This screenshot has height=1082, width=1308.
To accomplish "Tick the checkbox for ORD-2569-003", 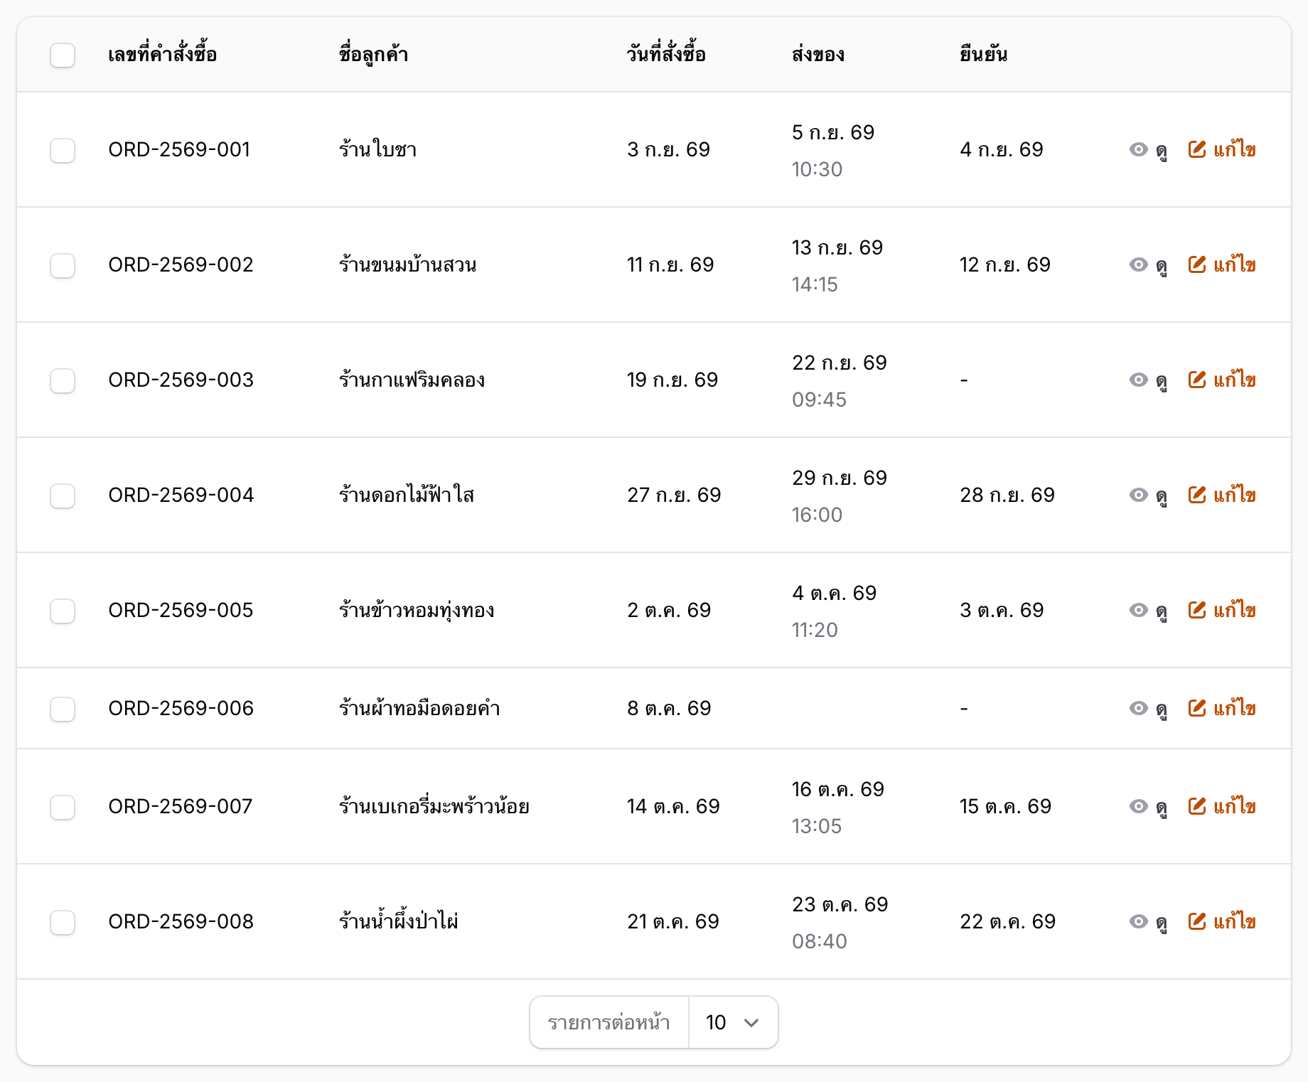I will 63,380.
